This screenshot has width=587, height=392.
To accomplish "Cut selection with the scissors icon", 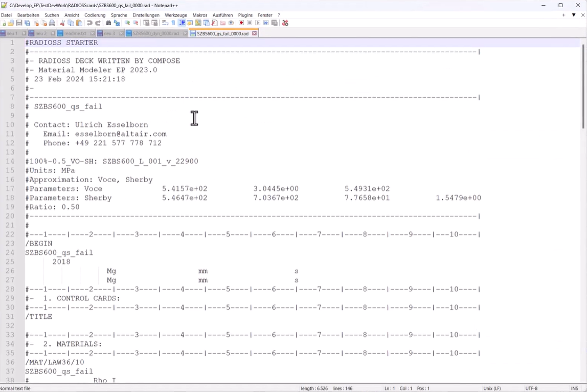I will point(62,23).
